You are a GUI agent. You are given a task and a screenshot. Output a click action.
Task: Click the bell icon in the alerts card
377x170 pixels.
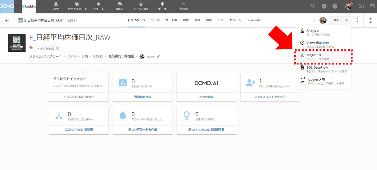coord(123,115)
